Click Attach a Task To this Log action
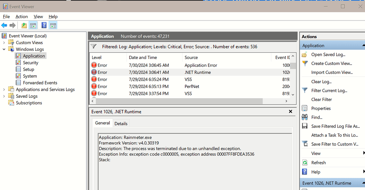365x190 pixels. 335,135
